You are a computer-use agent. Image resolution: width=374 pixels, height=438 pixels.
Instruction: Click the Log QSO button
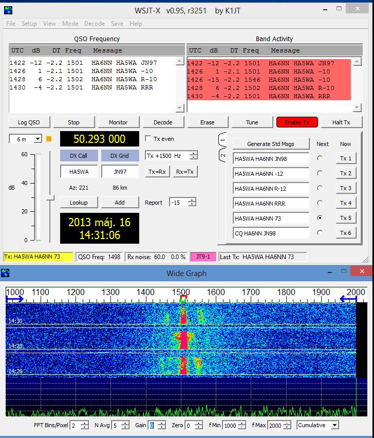tap(29, 122)
